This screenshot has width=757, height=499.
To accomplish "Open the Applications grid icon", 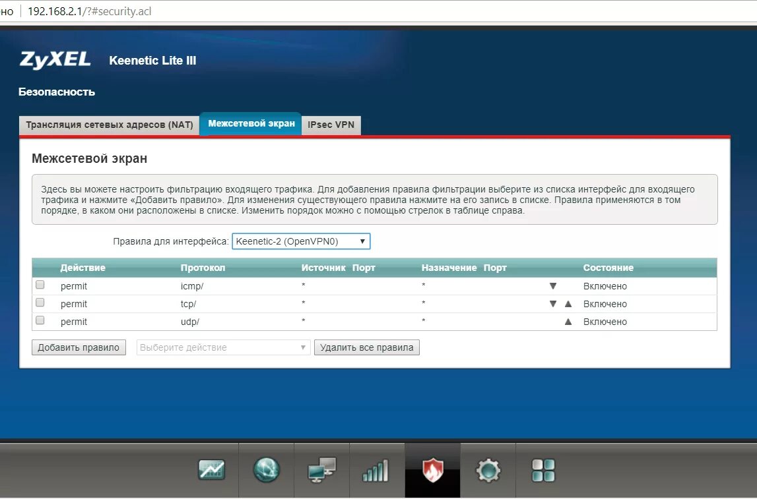I will click(x=544, y=470).
